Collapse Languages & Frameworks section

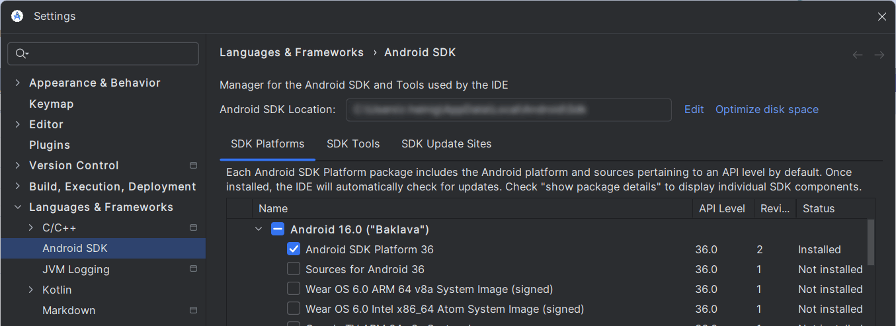18,207
